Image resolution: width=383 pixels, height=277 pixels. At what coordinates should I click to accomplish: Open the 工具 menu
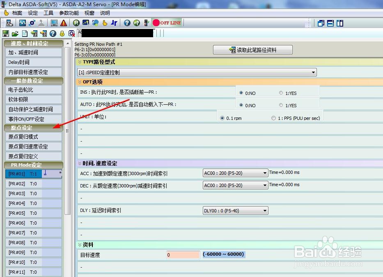click(48, 13)
